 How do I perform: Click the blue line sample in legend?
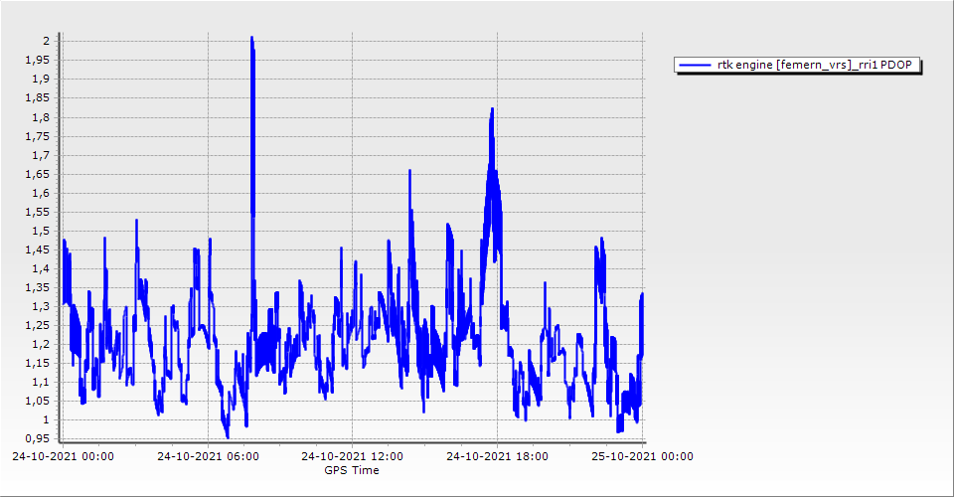[695, 66]
